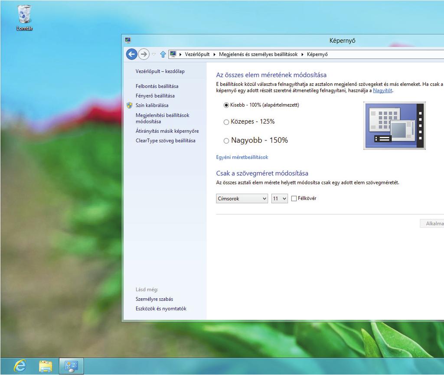
Task: Open Eszközök és nyomtatók link
Action: click(x=161, y=309)
